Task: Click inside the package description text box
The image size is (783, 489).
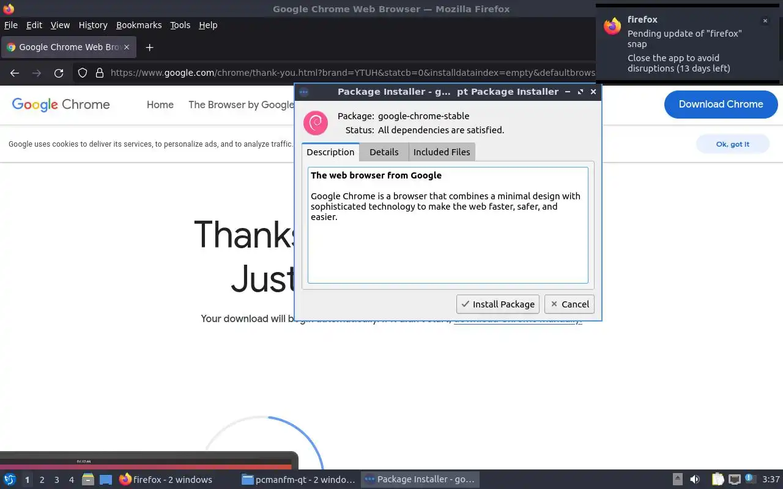Action: [x=448, y=225]
